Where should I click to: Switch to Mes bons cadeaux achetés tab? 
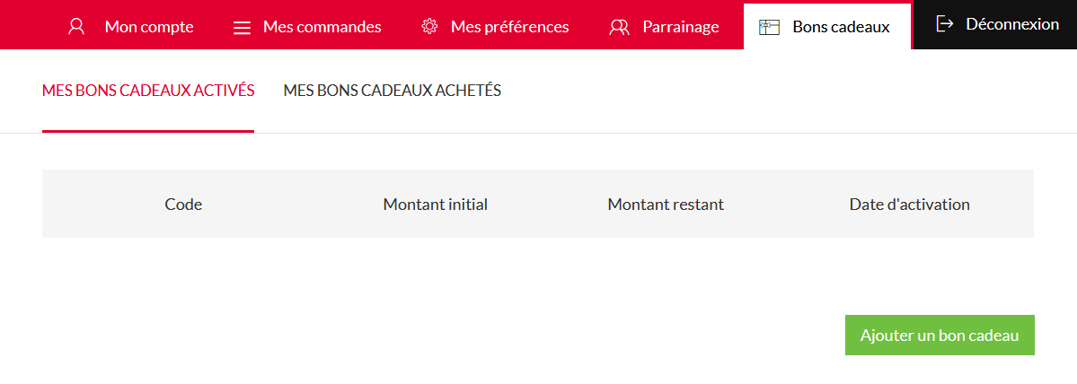coord(392,91)
